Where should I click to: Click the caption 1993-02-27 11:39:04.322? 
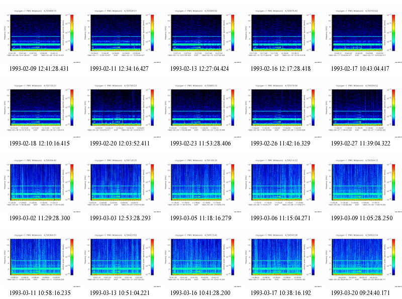point(360,143)
